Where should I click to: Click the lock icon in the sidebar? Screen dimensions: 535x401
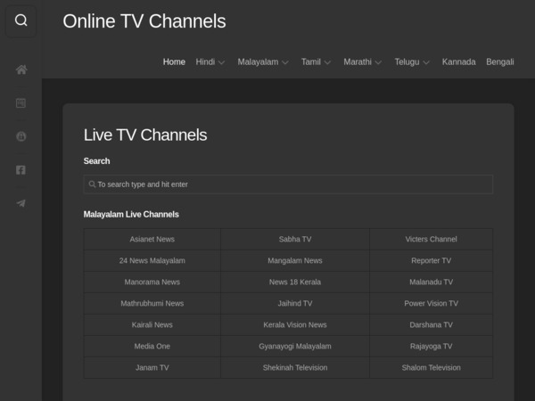pos(21,136)
